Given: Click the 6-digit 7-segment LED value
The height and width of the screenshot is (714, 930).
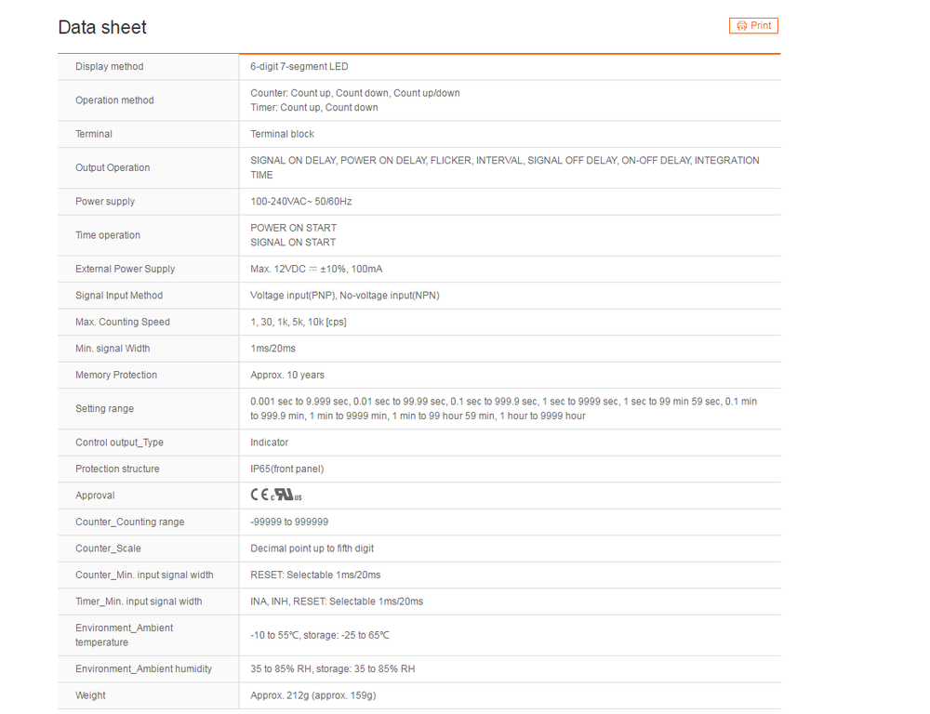Looking at the screenshot, I should coord(299,67).
